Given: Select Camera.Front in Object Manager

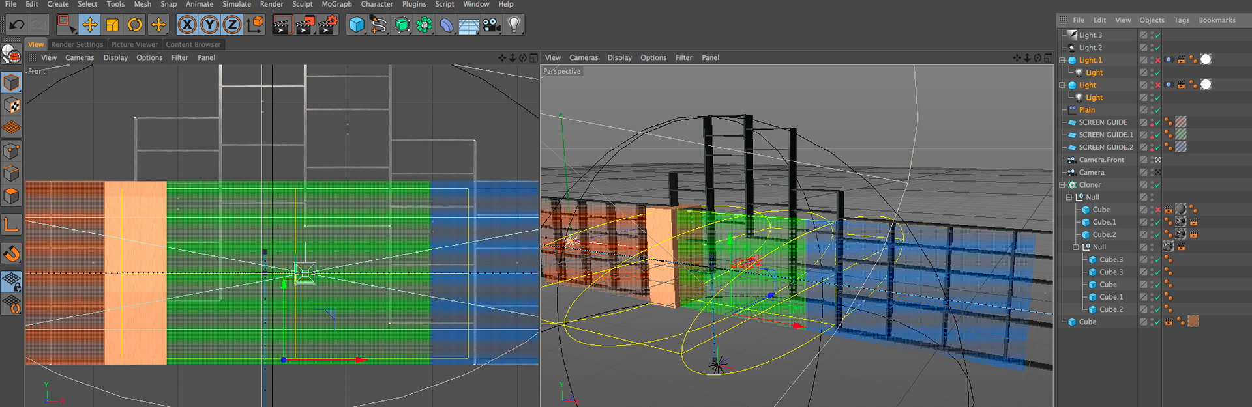Looking at the screenshot, I should 1101,160.
